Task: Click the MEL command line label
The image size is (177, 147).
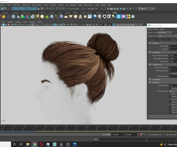Action: pos(96,139)
